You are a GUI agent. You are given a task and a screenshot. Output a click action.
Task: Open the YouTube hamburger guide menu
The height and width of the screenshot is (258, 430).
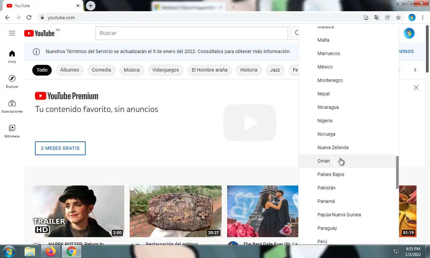pyautogui.click(x=12, y=33)
